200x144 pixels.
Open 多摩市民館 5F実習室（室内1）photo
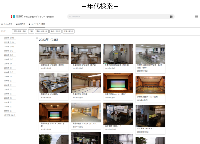pyautogui.click(x=54, y=54)
